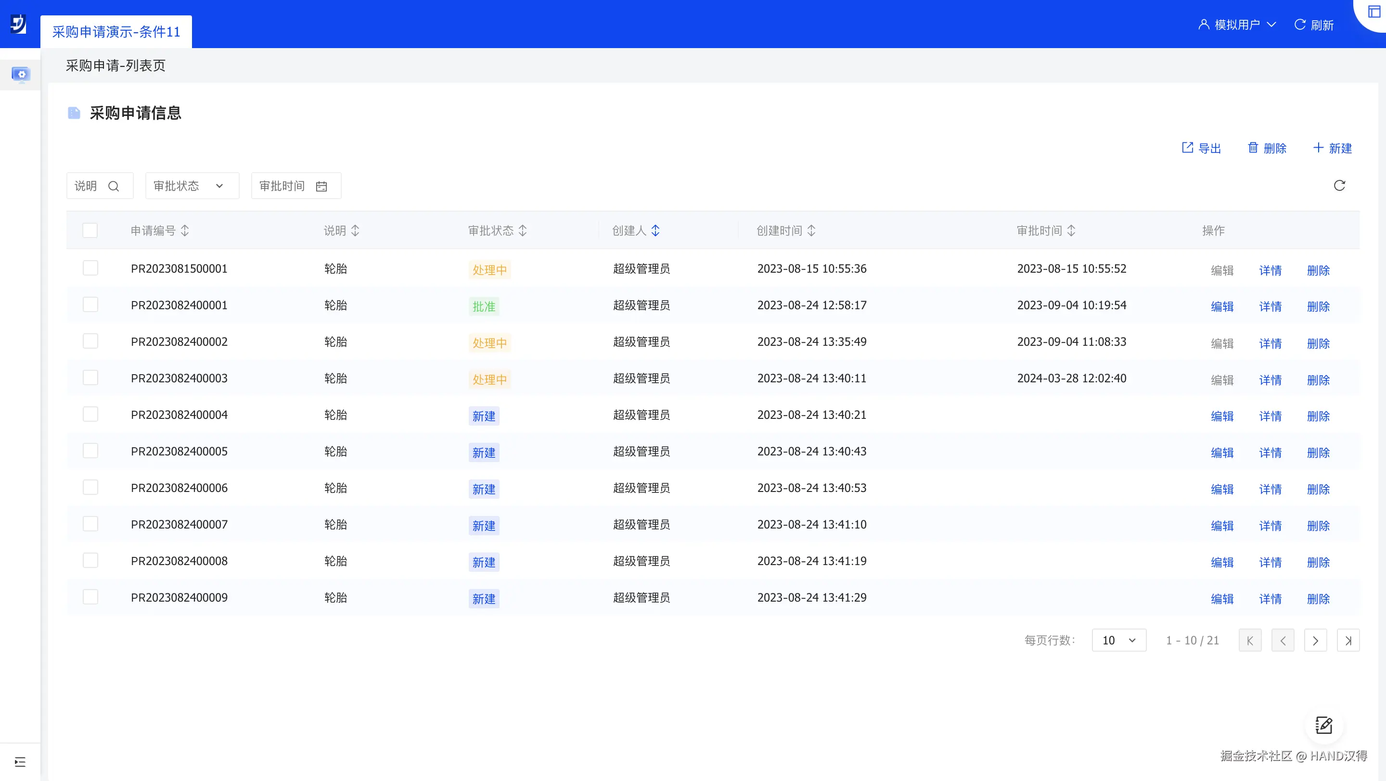Switch to the 采购申请演示-条件11 tab

pyautogui.click(x=116, y=32)
